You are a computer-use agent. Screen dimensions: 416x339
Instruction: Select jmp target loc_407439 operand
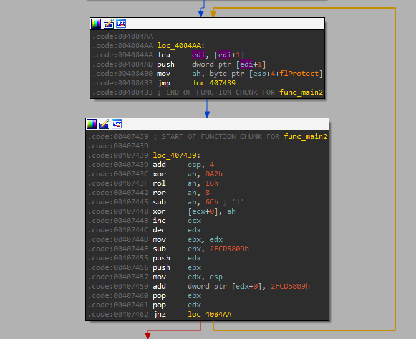pyautogui.click(x=214, y=83)
